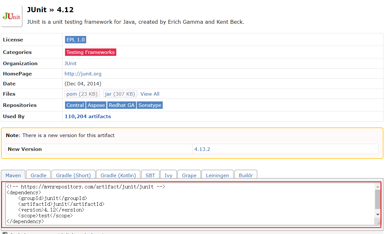Switch to the Ivy tab
This screenshot has height=234, width=386.
coord(168,175)
